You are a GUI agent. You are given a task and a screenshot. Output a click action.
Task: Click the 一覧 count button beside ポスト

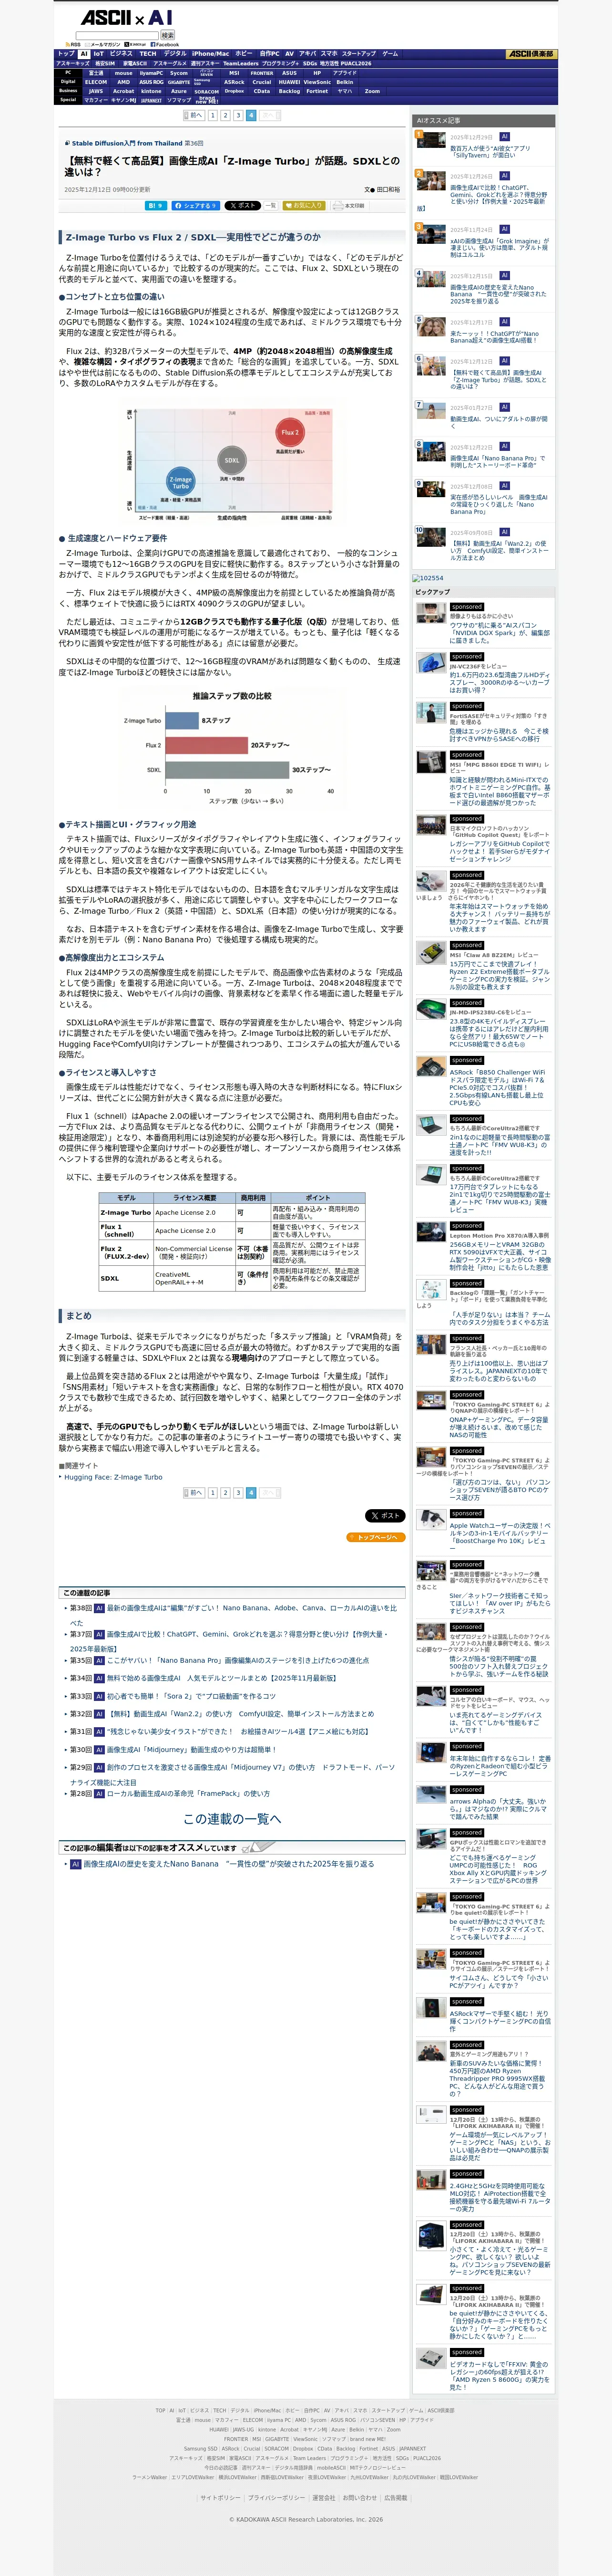pyautogui.click(x=270, y=205)
